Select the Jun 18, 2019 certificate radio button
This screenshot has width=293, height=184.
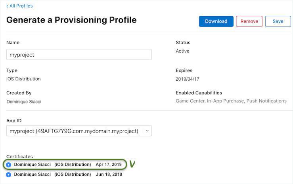pyautogui.click(x=9, y=175)
